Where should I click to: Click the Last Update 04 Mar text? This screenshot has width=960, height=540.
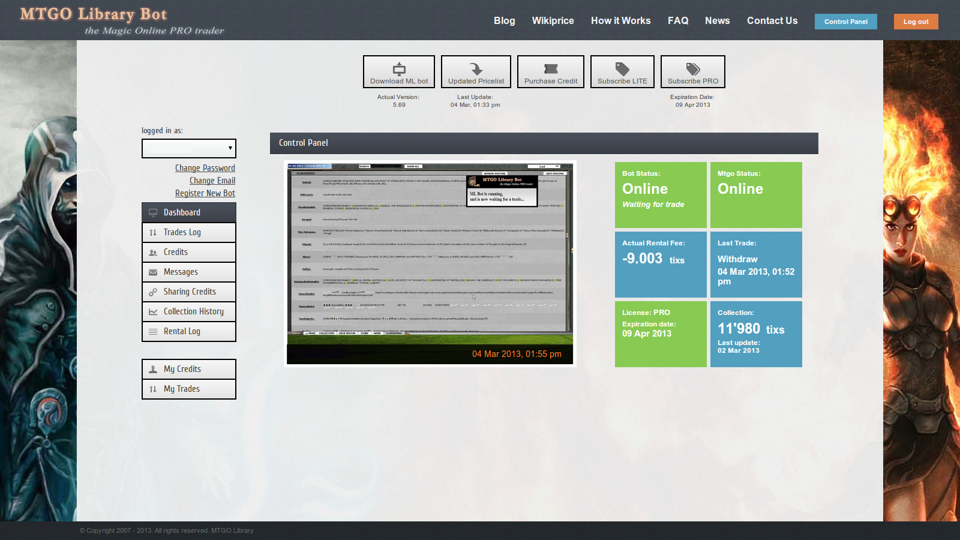[x=475, y=101]
